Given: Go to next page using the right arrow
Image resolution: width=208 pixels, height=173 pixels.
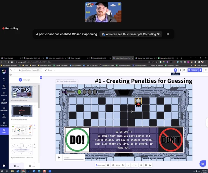Looking at the screenshot, I should pyautogui.click(x=136, y=165).
